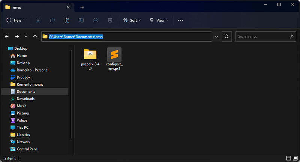This screenshot has width=300, height=162.
Task: Click the Paste clipboard icon
Action: pos(67,20)
